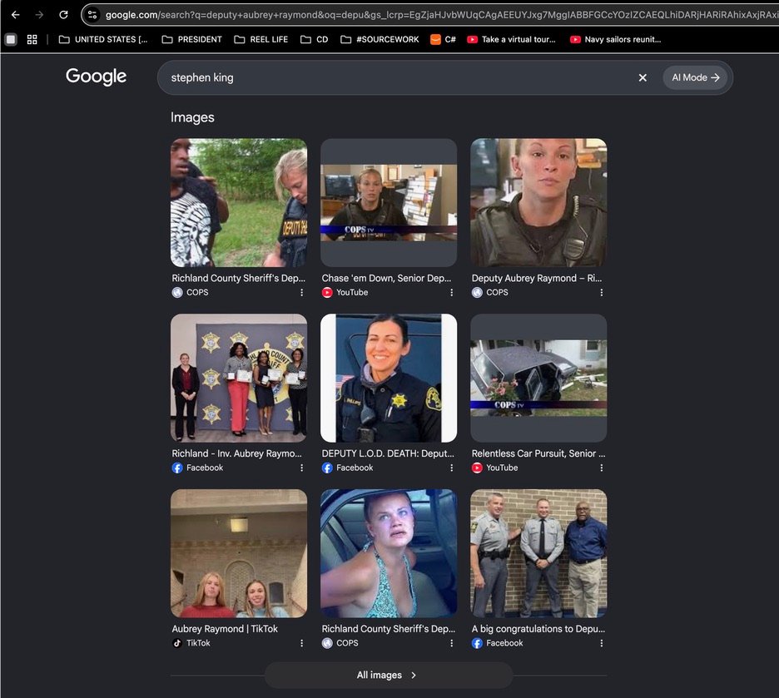Expand the PRESIDENT bookmark folder

(x=191, y=39)
